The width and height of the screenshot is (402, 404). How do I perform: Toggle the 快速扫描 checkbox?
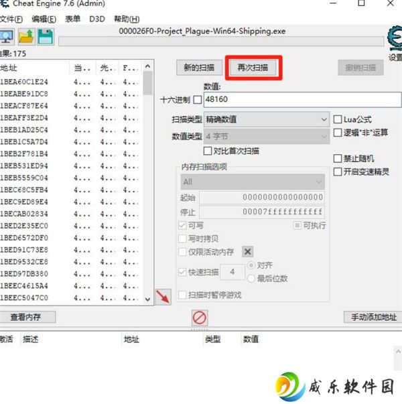click(x=182, y=272)
